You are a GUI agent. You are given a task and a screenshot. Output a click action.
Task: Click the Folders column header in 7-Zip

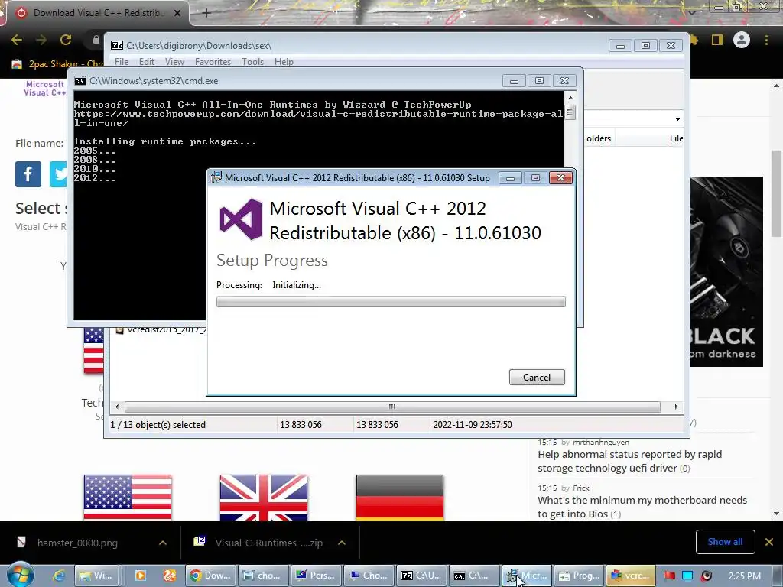click(x=596, y=138)
